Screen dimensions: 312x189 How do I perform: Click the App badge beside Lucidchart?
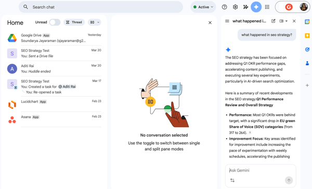point(43,102)
